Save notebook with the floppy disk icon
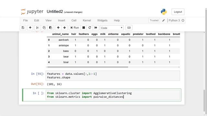Viewport: 207px width, 116px height. pos(23,28)
